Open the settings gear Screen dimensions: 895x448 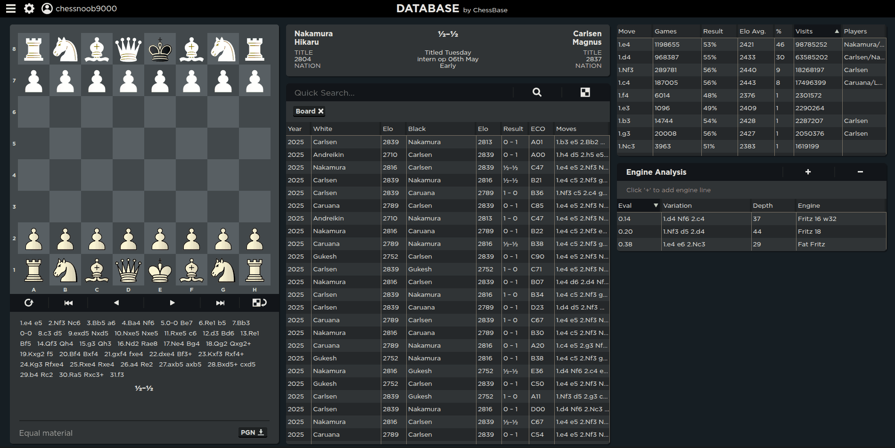[29, 8]
